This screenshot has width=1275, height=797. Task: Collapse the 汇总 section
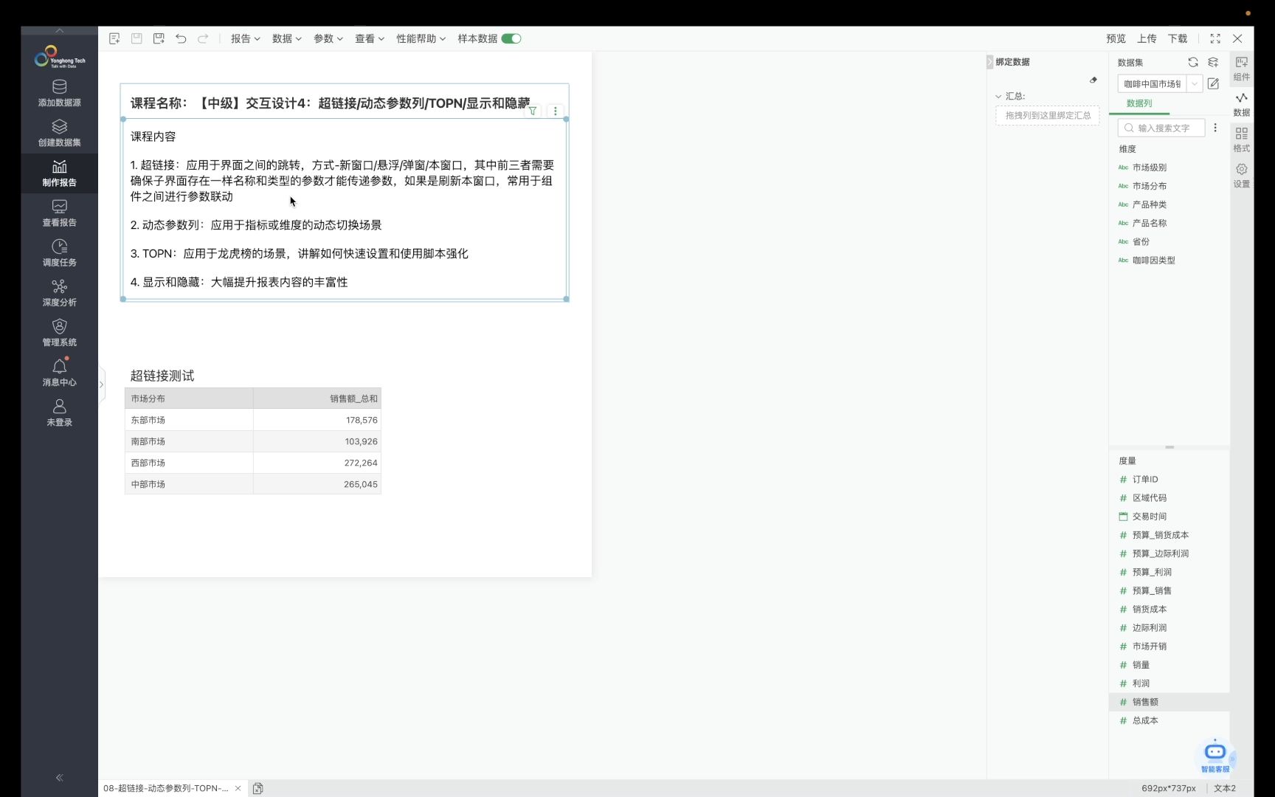(998, 96)
